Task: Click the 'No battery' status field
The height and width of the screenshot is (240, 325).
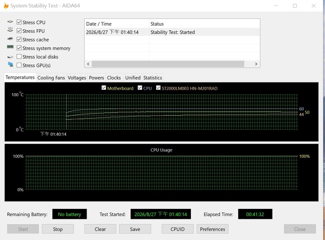Action: [x=70, y=214]
